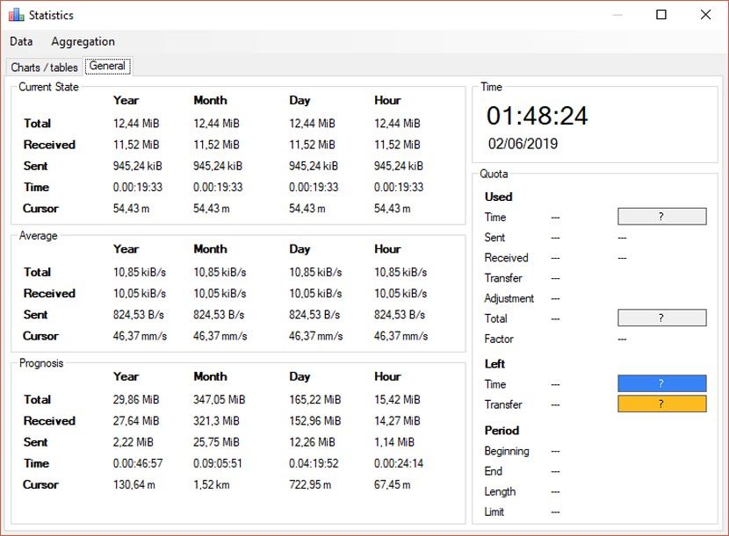The height and width of the screenshot is (536, 729).
Task: Click Prognosis Month Time 0.09:05:51
Action: [218, 463]
